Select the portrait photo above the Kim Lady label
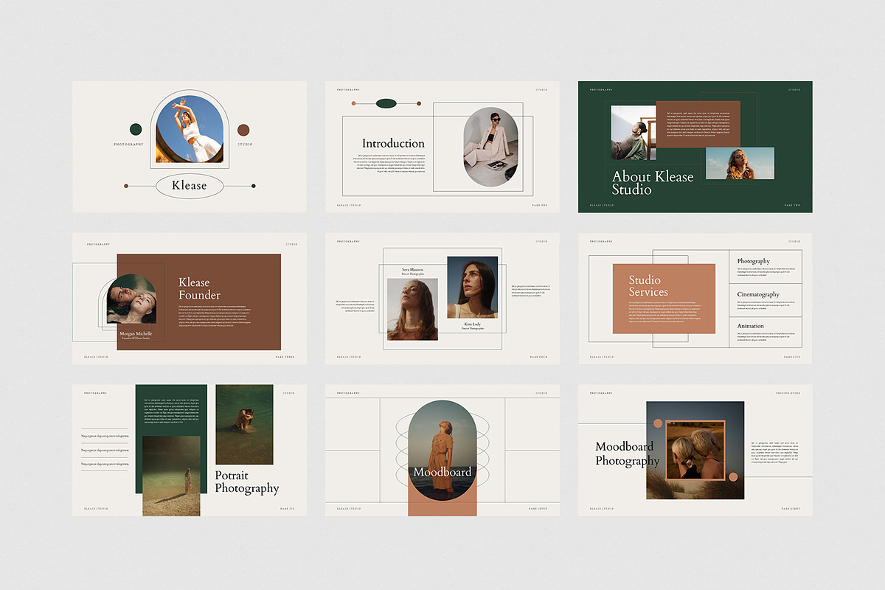 click(472, 287)
